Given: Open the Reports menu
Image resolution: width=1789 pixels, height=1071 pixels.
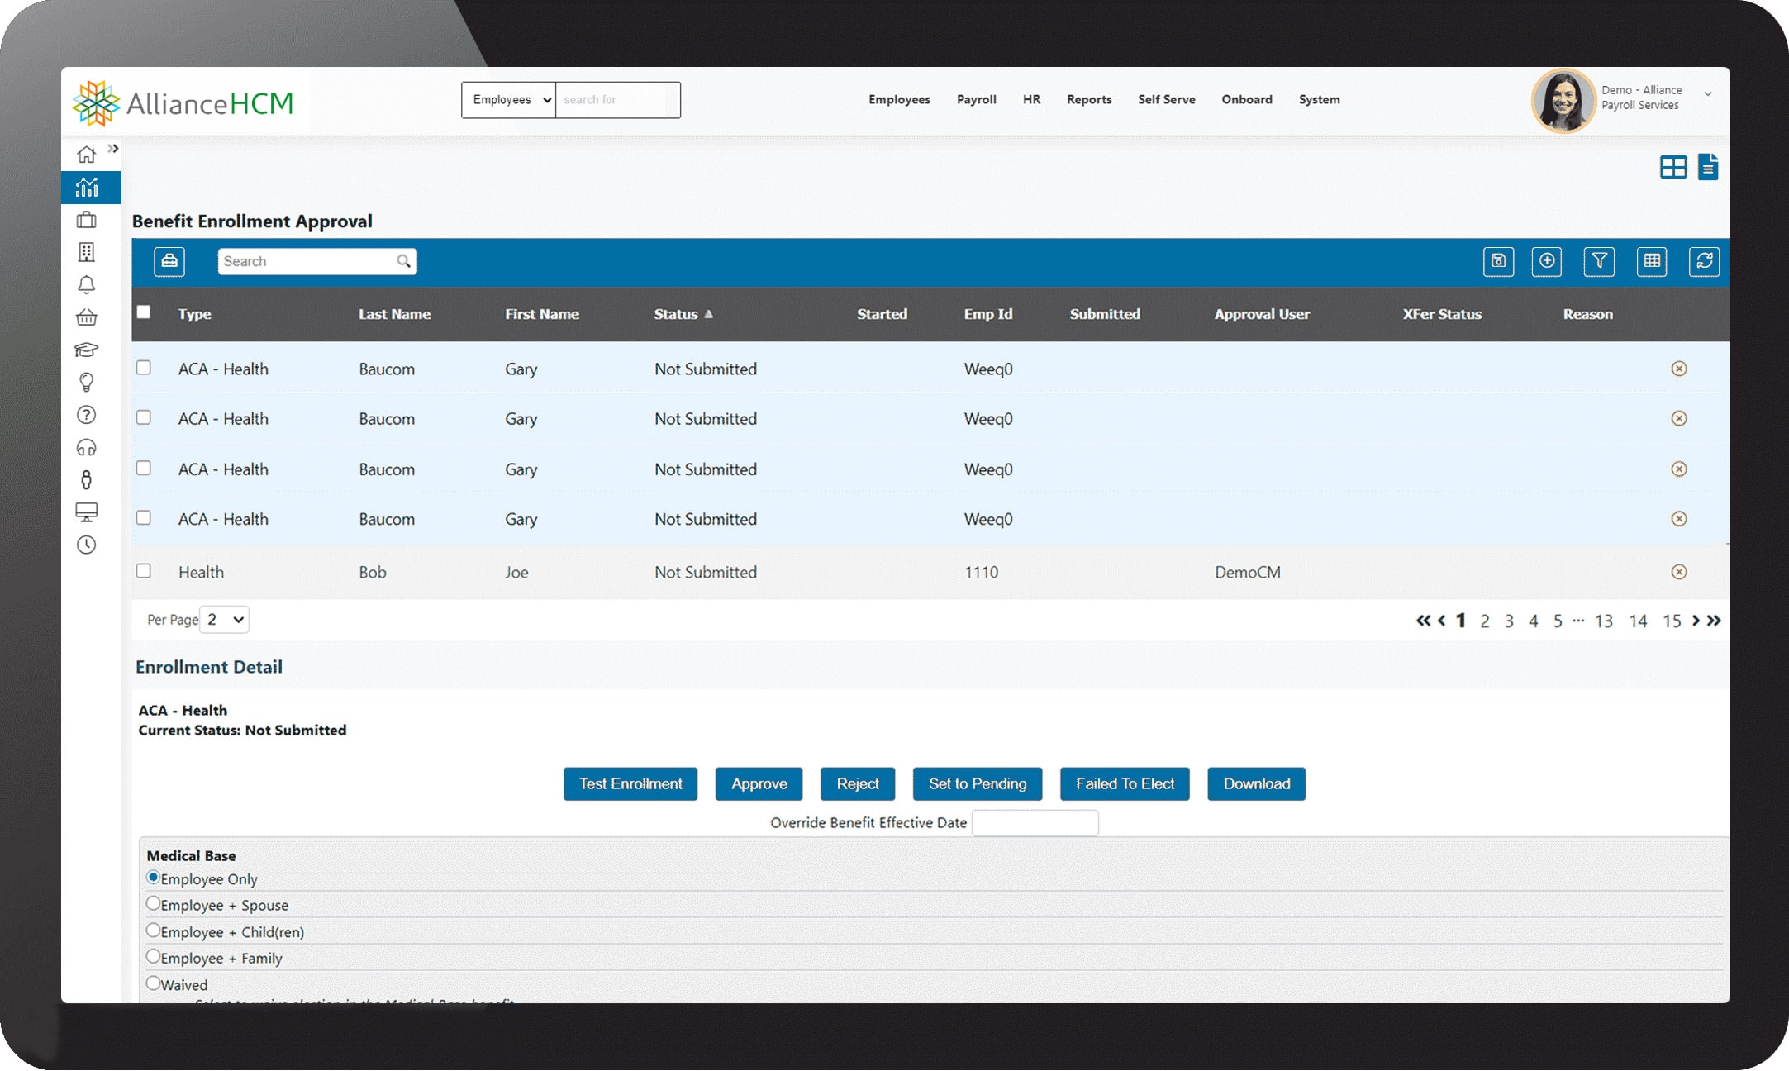Looking at the screenshot, I should tap(1088, 99).
